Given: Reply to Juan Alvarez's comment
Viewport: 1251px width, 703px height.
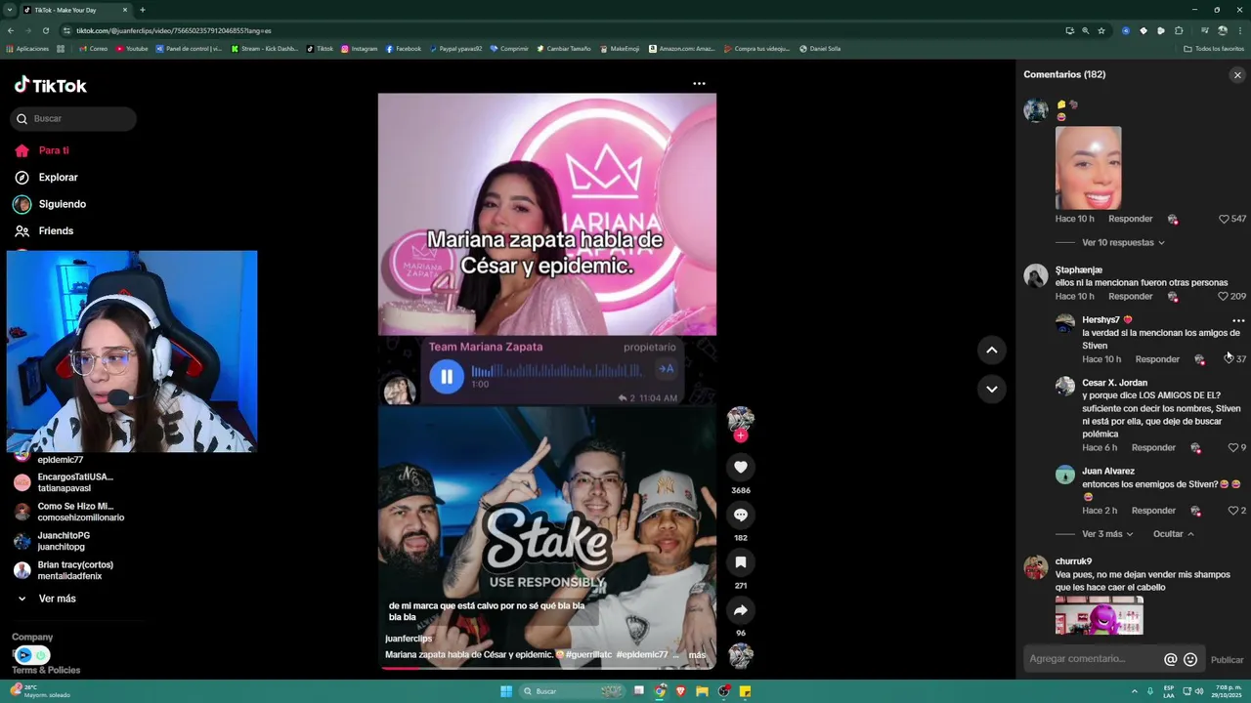Looking at the screenshot, I should [1153, 511].
